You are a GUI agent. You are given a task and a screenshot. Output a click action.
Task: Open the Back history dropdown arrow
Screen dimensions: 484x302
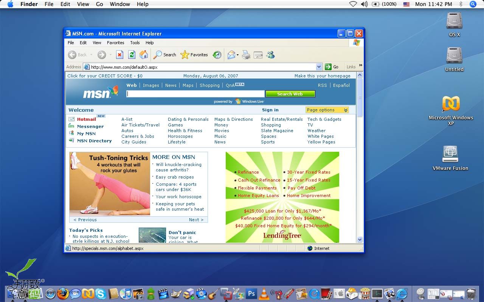pos(91,55)
